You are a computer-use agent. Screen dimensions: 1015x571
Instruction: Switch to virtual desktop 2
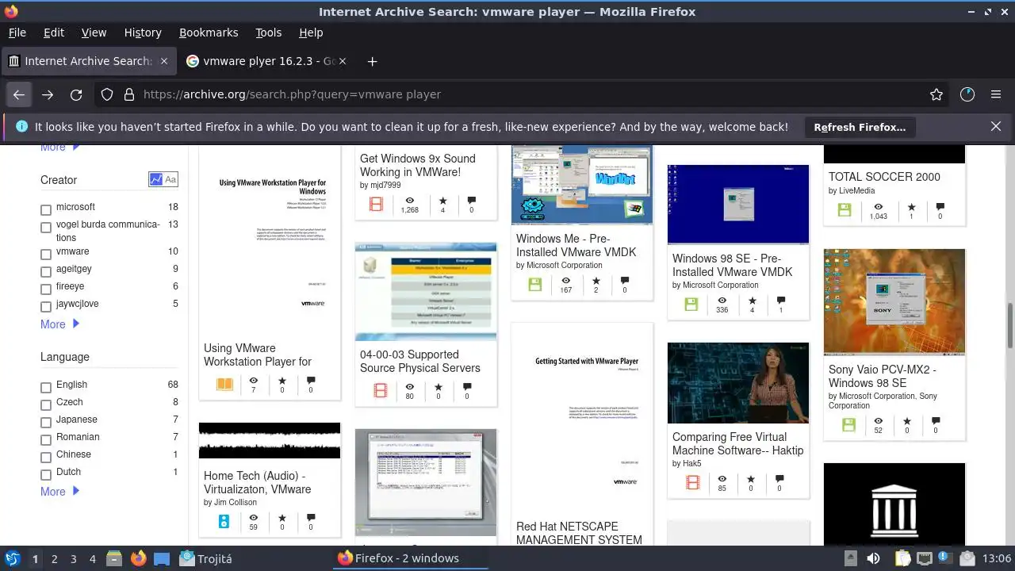click(x=55, y=558)
